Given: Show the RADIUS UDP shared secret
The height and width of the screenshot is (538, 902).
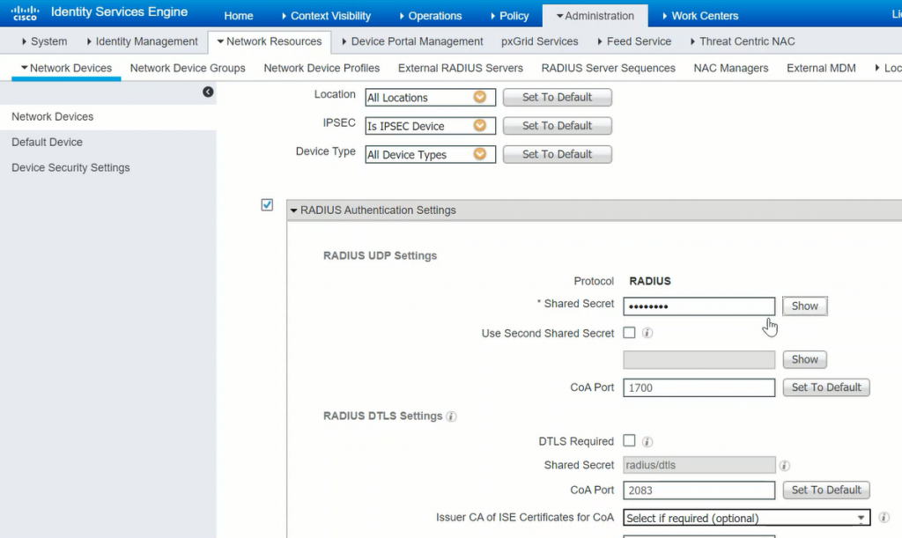Looking at the screenshot, I should [805, 306].
